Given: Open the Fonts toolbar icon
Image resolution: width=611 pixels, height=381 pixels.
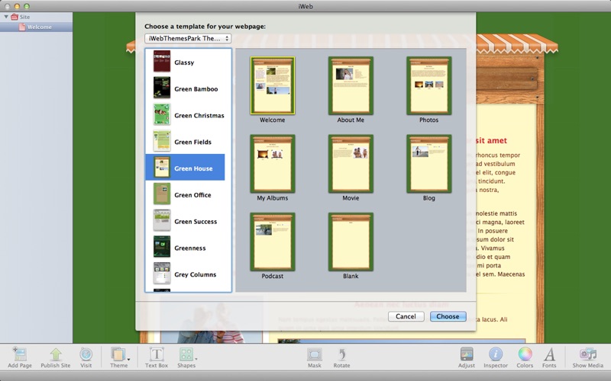Looking at the screenshot, I should 549,354.
